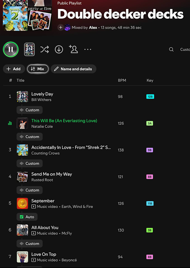Sort by the Key column header
190x268 pixels.
click(x=150, y=80)
